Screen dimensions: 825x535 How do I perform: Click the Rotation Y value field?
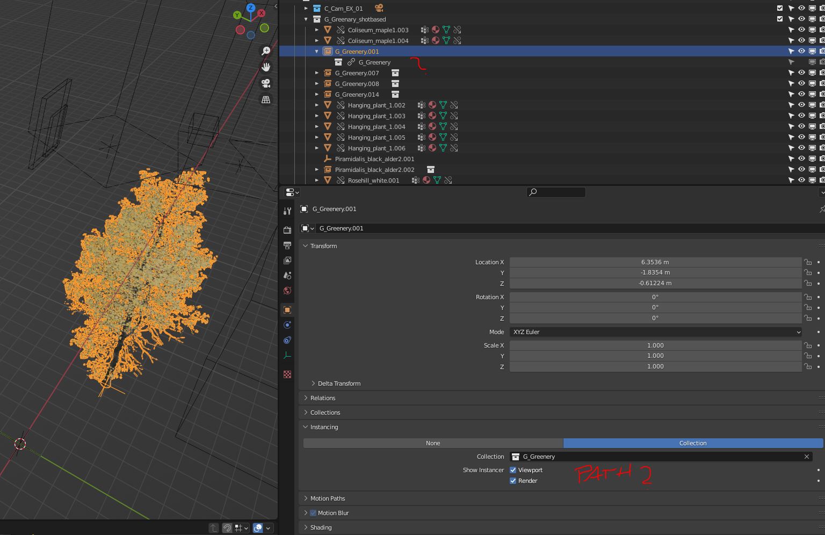[655, 307]
